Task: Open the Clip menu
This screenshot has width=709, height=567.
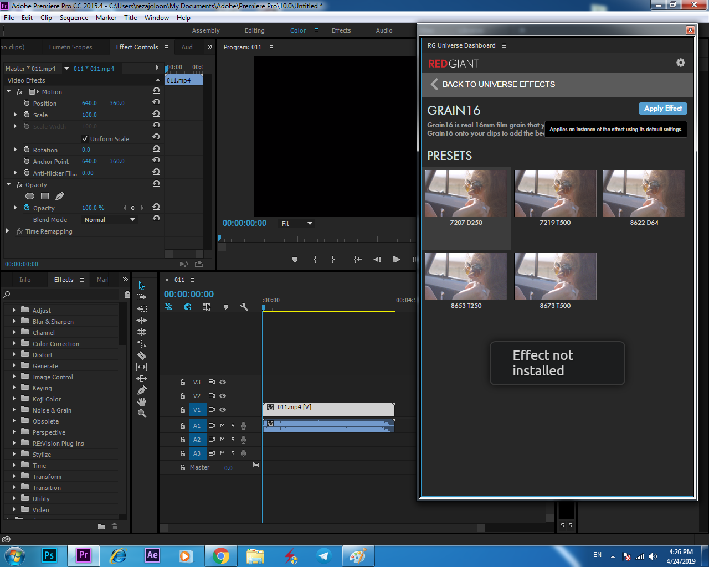Action: pos(46,18)
